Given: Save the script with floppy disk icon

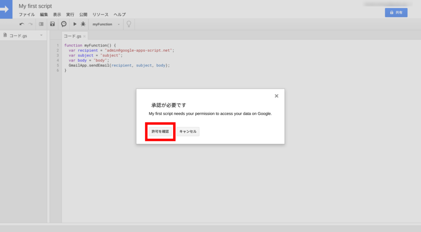Looking at the screenshot, I should (x=52, y=24).
